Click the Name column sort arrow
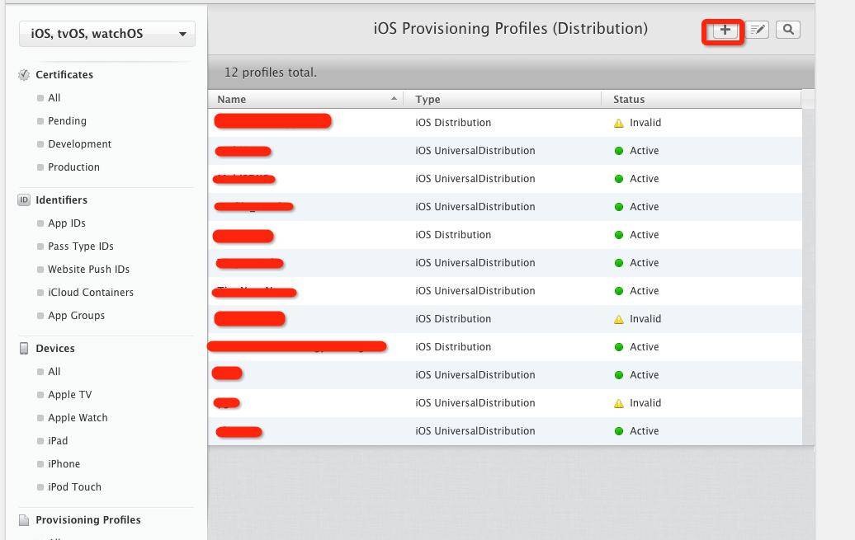 click(394, 99)
